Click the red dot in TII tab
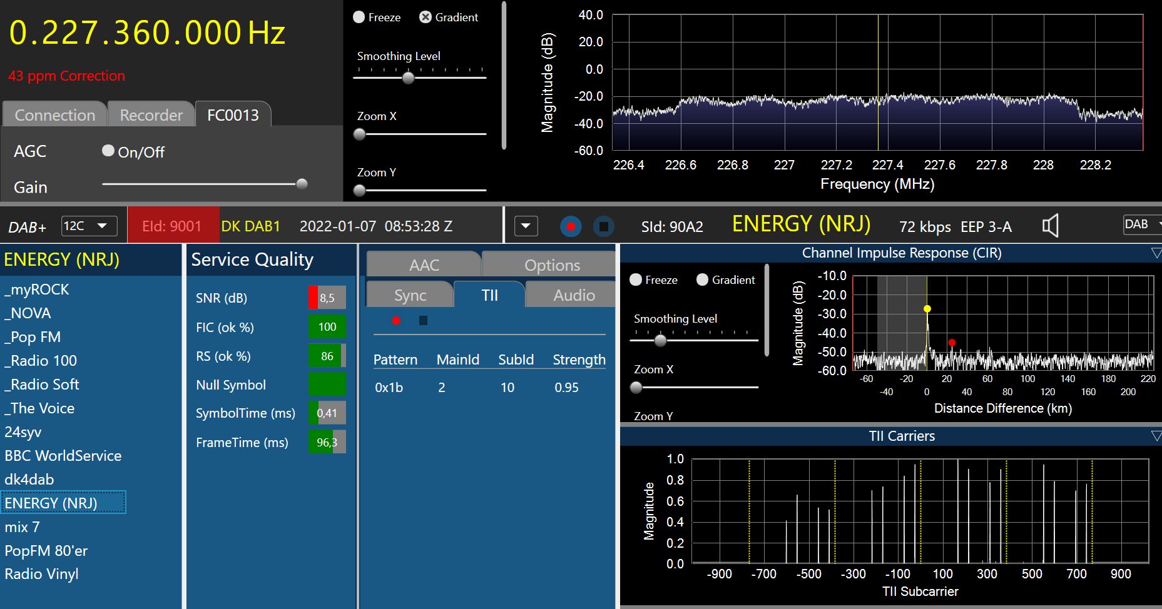 click(396, 321)
